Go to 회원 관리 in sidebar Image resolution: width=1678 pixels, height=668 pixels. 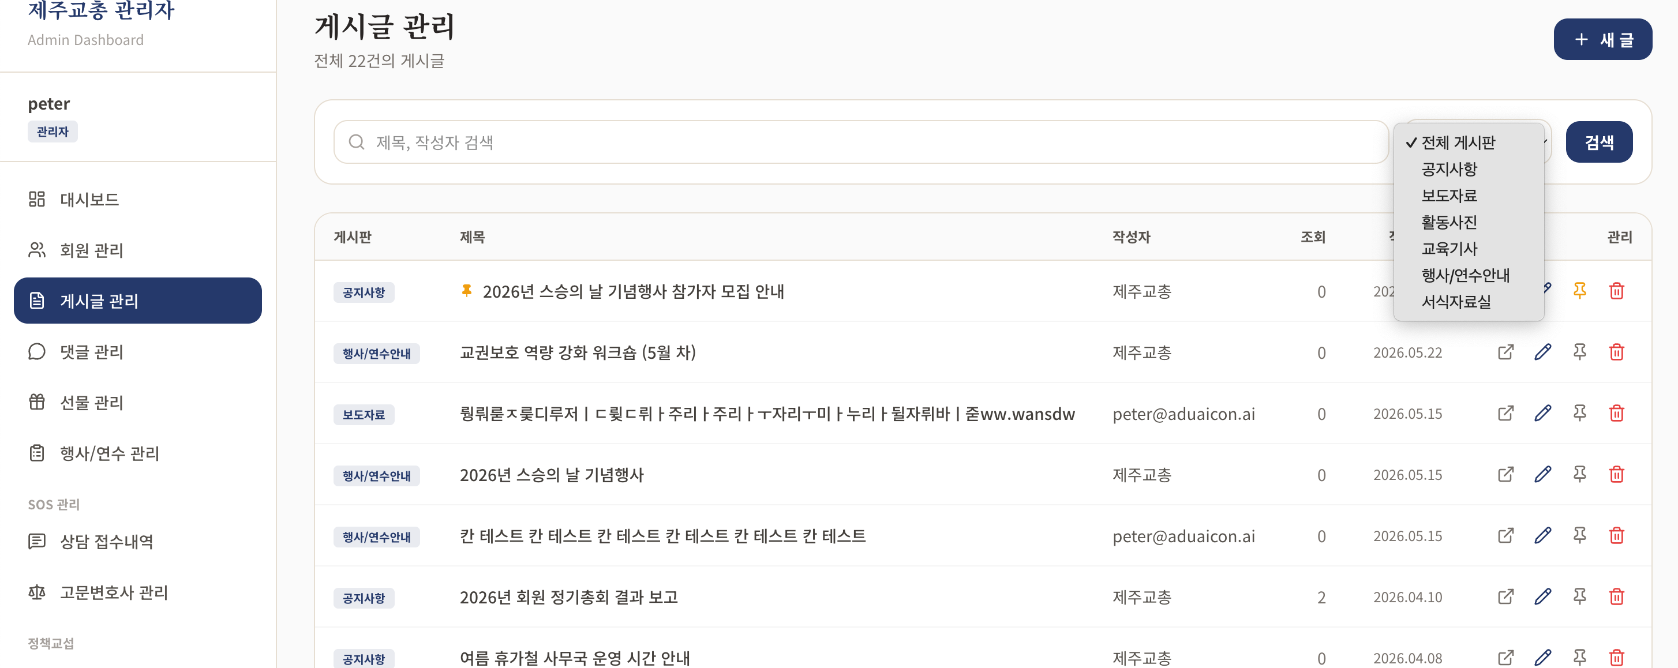point(137,250)
